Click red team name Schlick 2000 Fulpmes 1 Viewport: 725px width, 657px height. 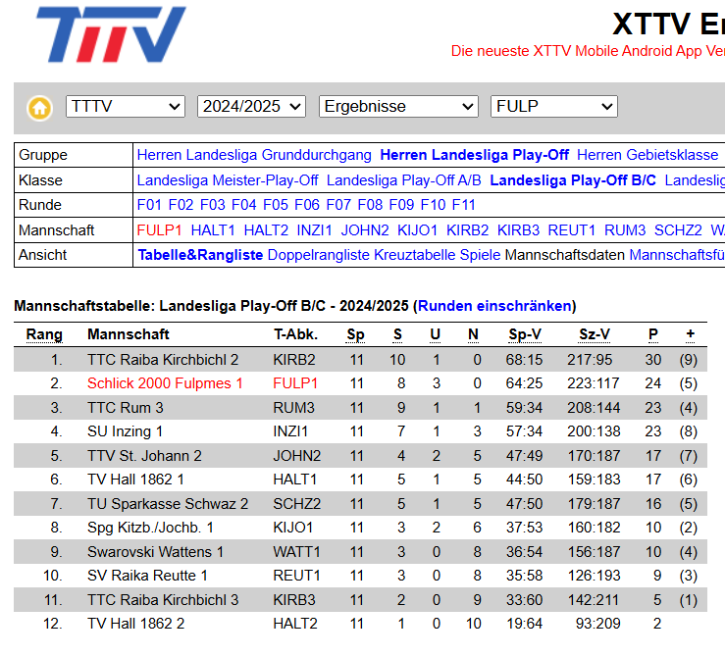click(x=165, y=383)
